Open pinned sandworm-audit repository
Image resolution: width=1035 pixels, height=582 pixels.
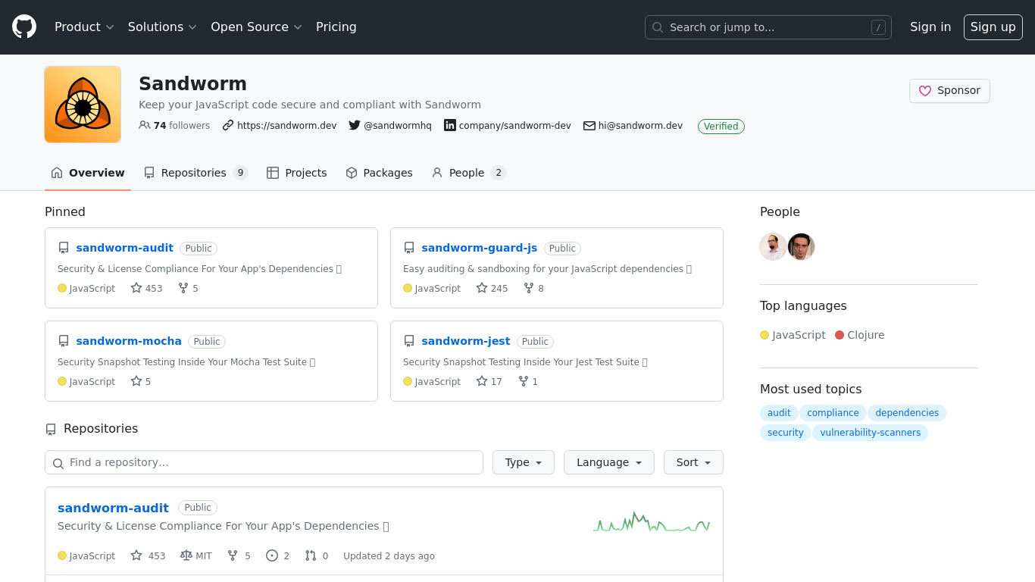click(x=125, y=248)
